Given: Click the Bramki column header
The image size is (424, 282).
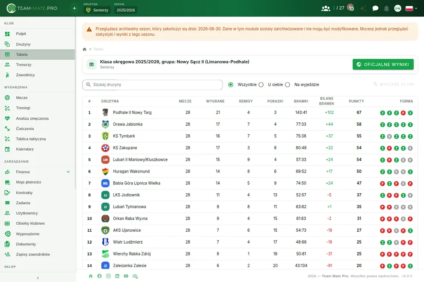Looking at the screenshot, I should pyautogui.click(x=301, y=102).
